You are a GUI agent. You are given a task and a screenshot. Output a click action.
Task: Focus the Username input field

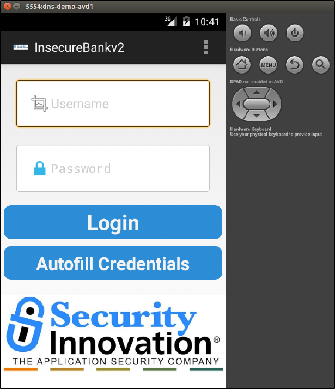[x=113, y=104]
